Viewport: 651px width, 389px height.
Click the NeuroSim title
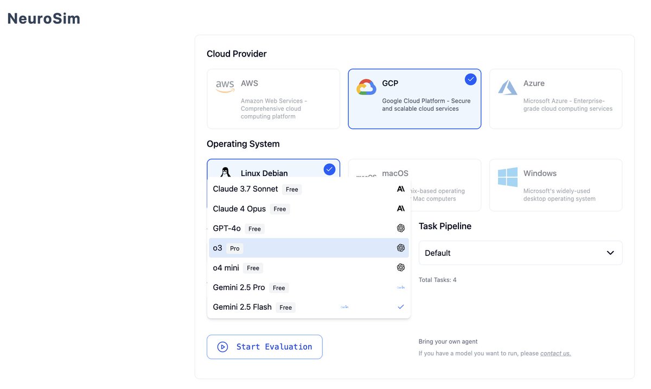click(x=44, y=18)
